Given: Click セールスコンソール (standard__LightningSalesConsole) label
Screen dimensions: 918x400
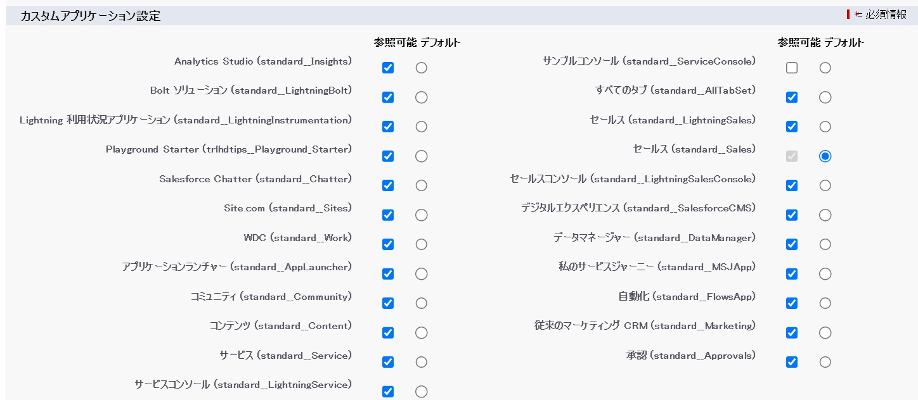Looking at the screenshot, I should 633,179.
